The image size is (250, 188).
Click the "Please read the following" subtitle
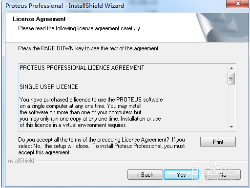80,28
